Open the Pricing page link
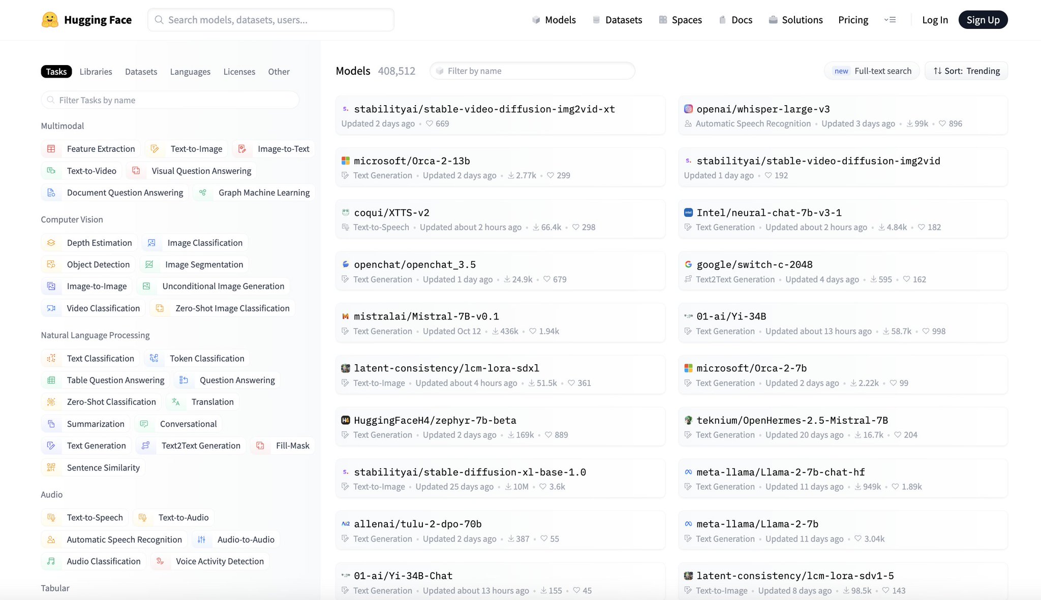 [x=853, y=20]
